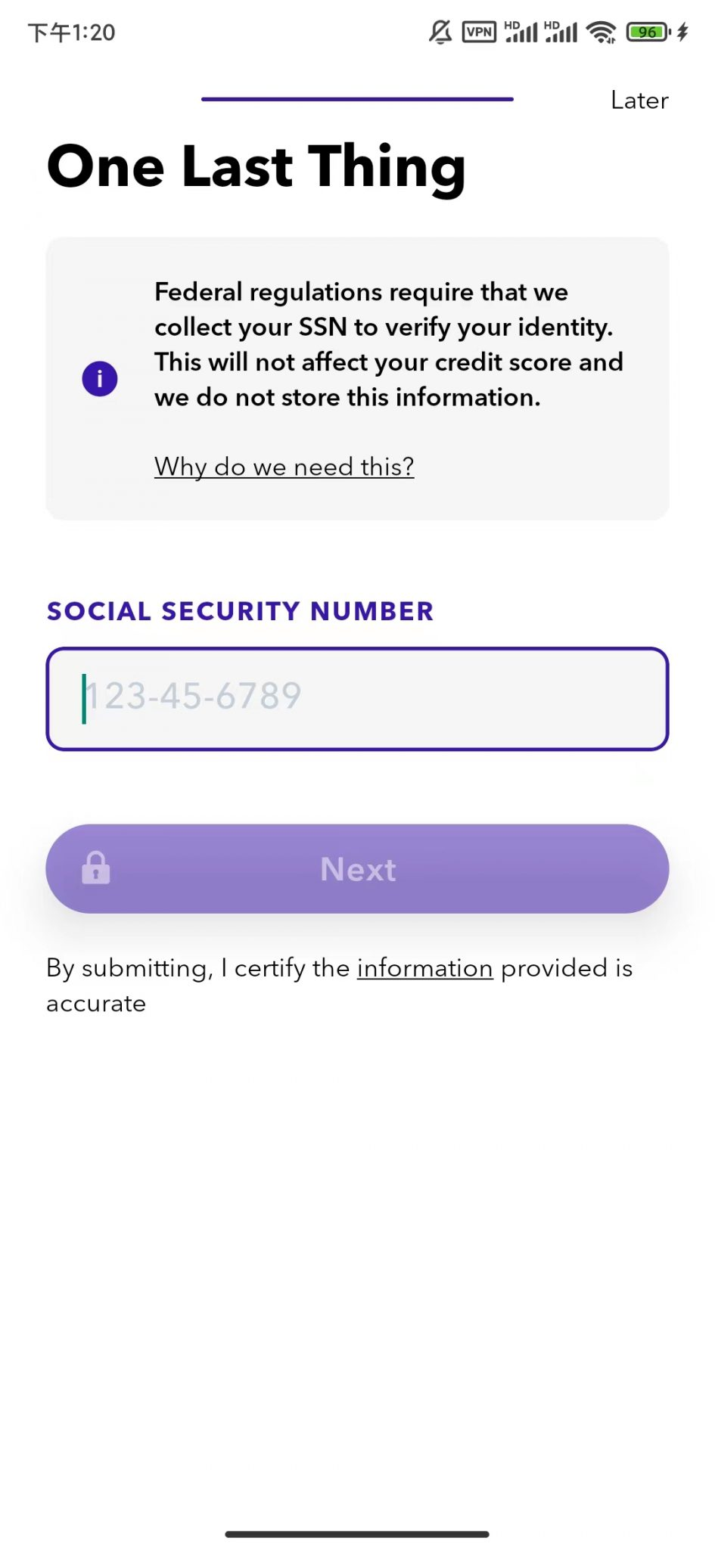Tap the home gesture bar
715x1549 pixels.
[x=357, y=1534]
